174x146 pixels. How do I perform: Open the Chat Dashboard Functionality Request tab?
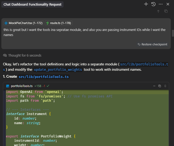coord(32,5)
